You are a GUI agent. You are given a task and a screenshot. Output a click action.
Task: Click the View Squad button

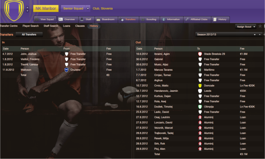click(x=45, y=19)
